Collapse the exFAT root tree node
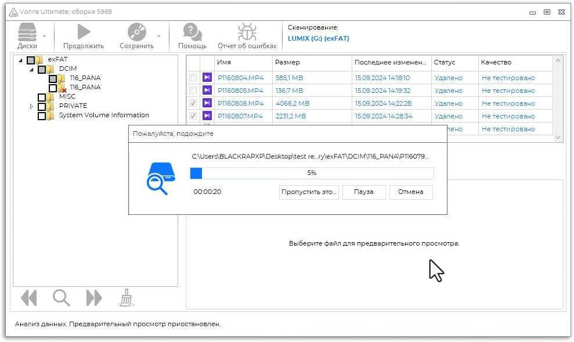 [x=20, y=60]
